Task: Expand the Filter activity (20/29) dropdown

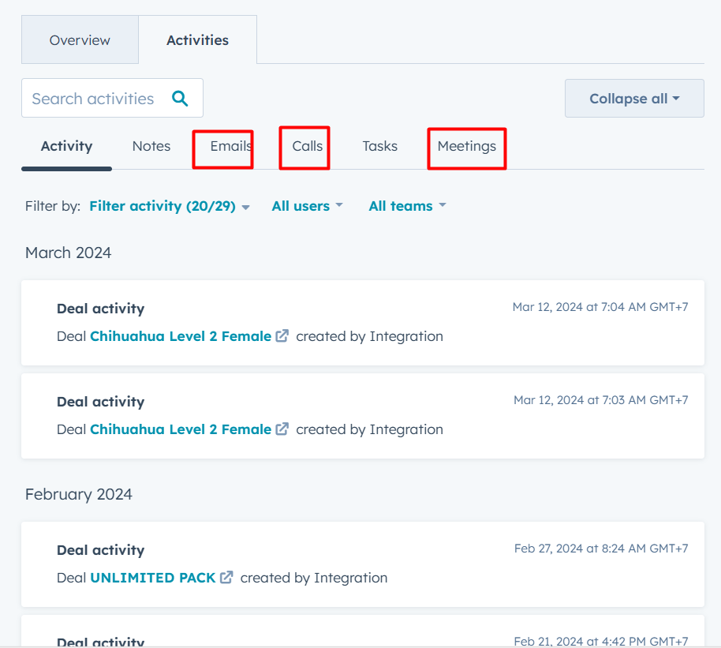Action: point(170,206)
